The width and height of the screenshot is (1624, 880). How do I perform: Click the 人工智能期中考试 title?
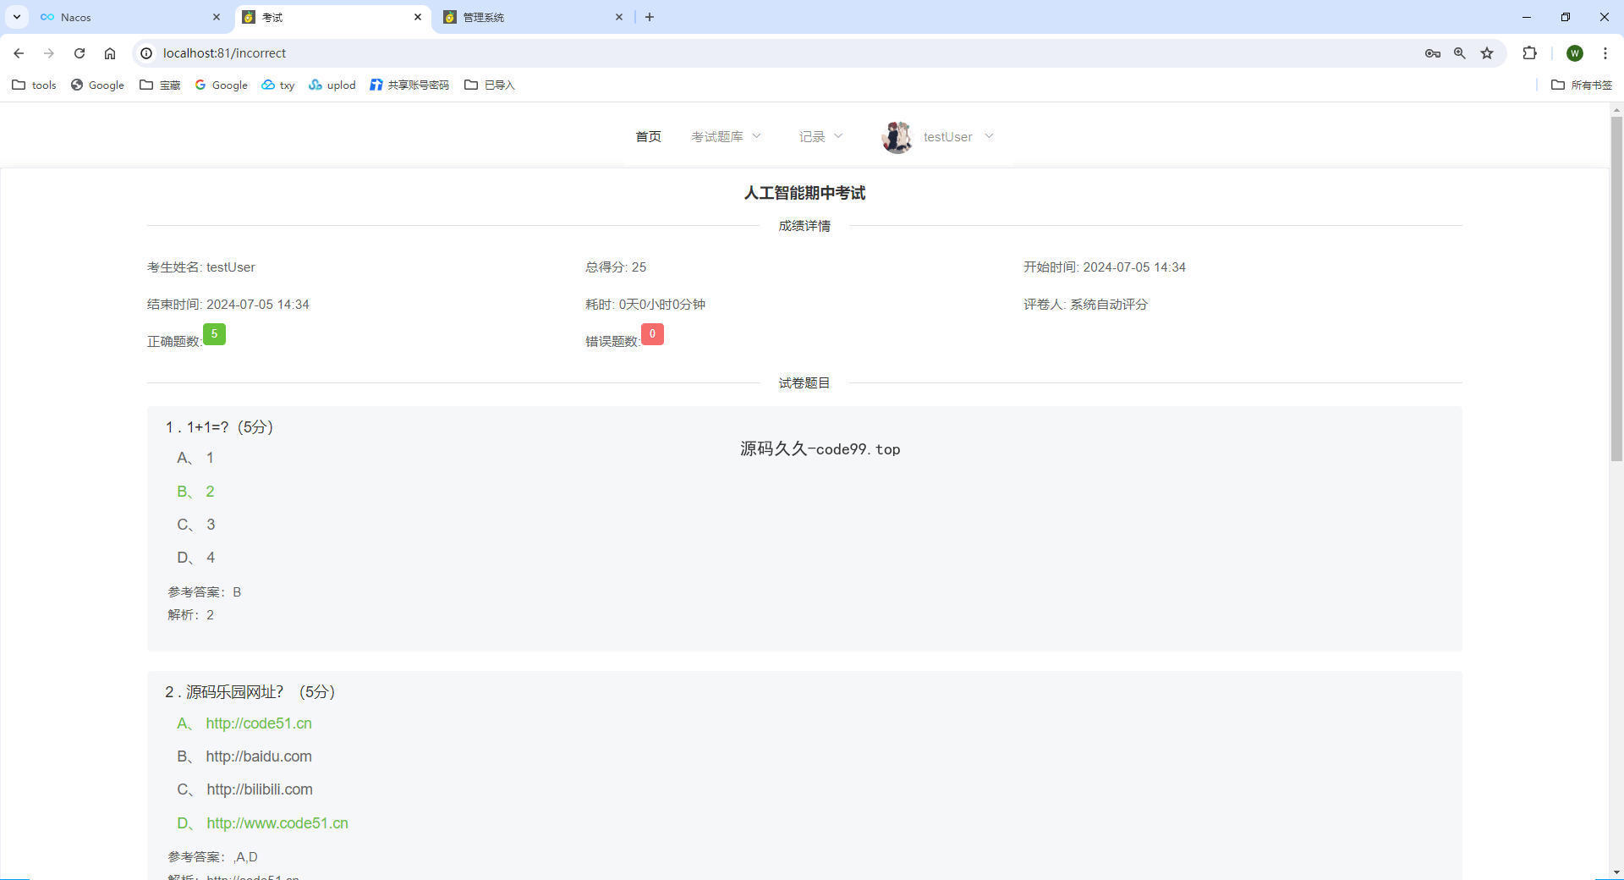click(x=804, y=193)
